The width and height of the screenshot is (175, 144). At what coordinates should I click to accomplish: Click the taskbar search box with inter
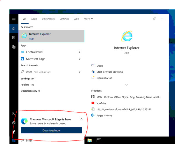(x=51, y=141)
